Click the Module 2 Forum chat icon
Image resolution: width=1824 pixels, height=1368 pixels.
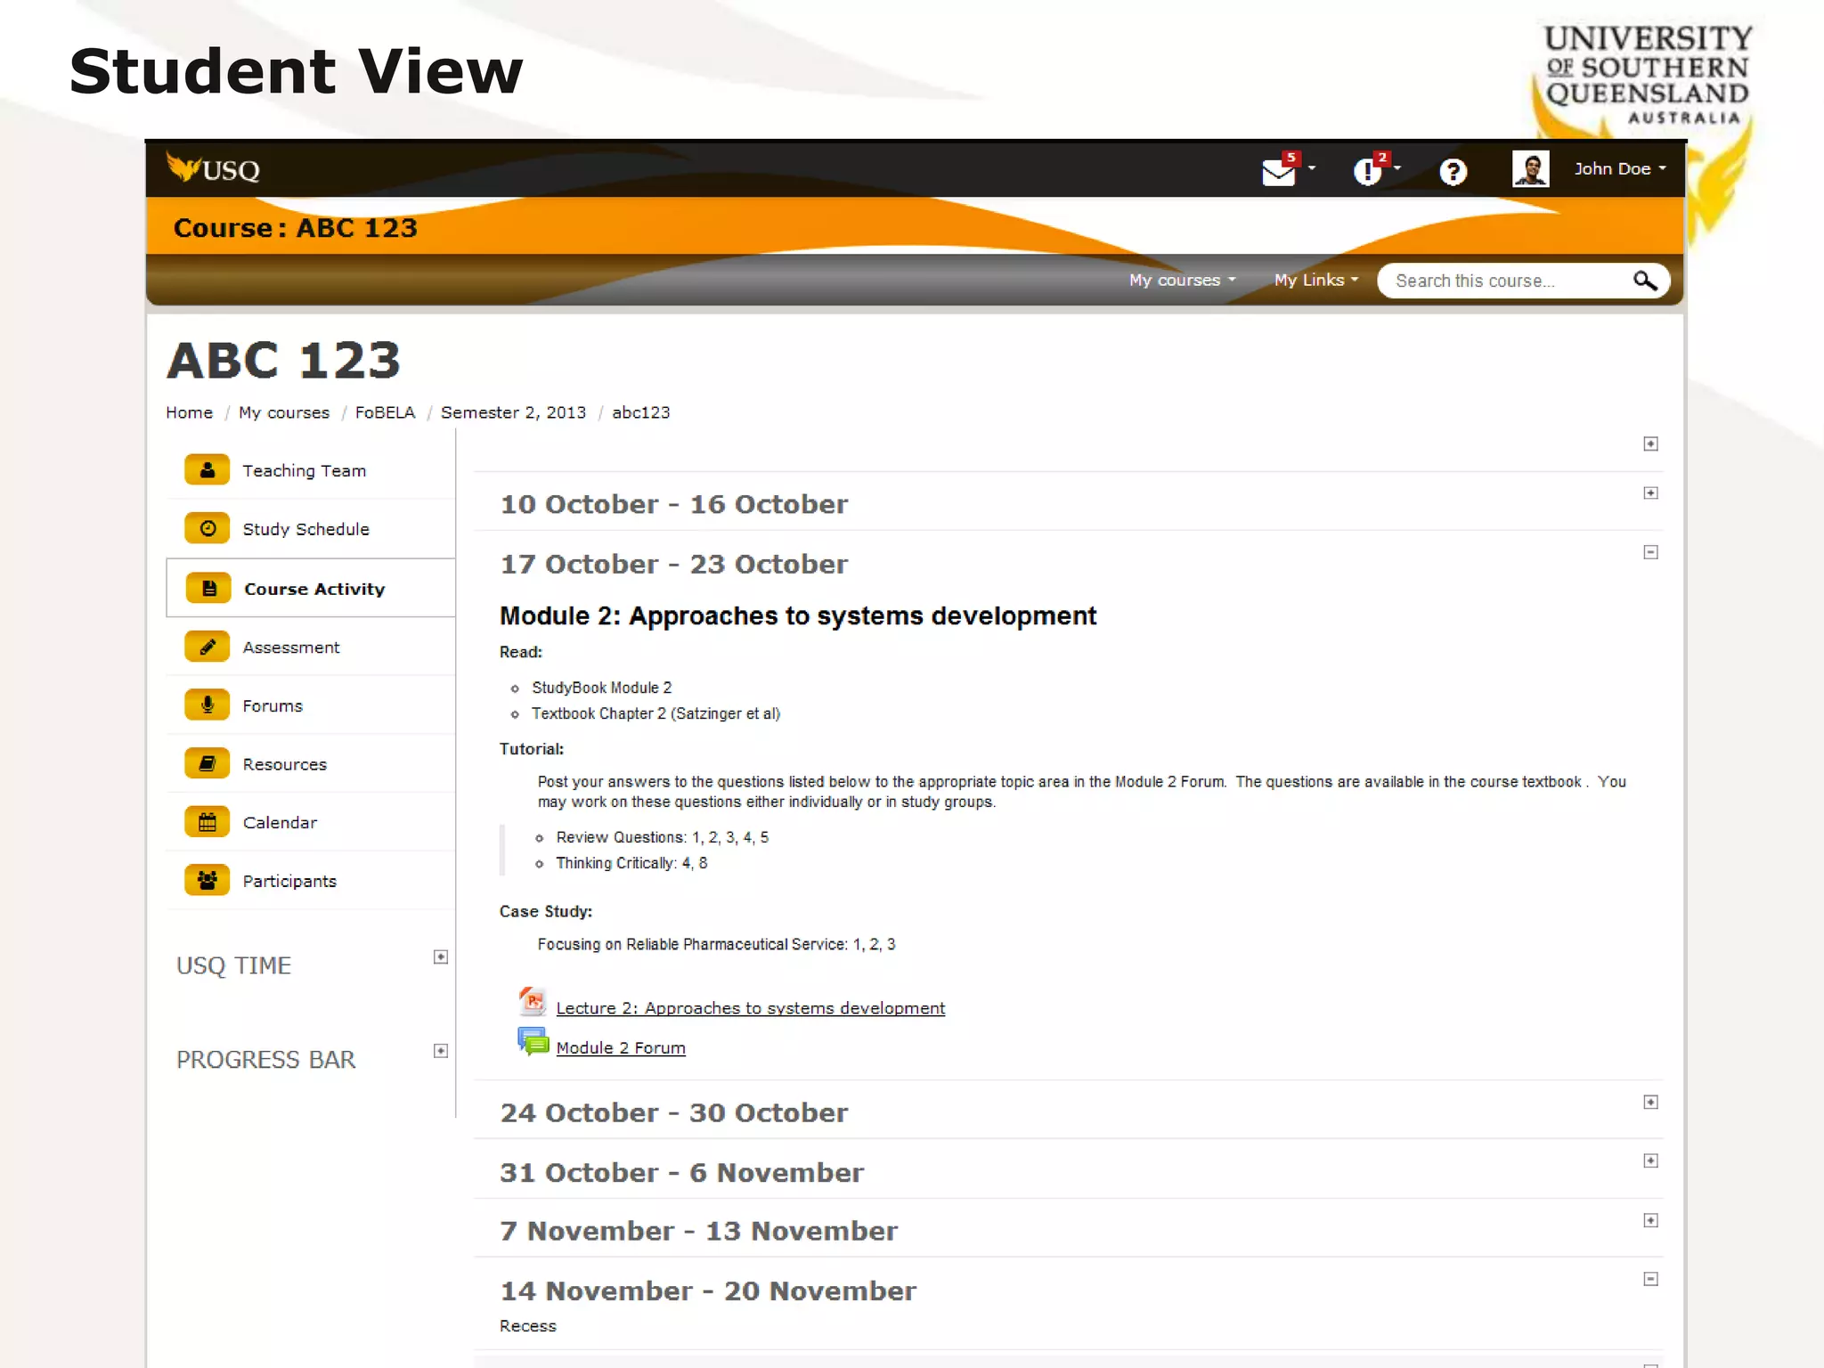533,1041
